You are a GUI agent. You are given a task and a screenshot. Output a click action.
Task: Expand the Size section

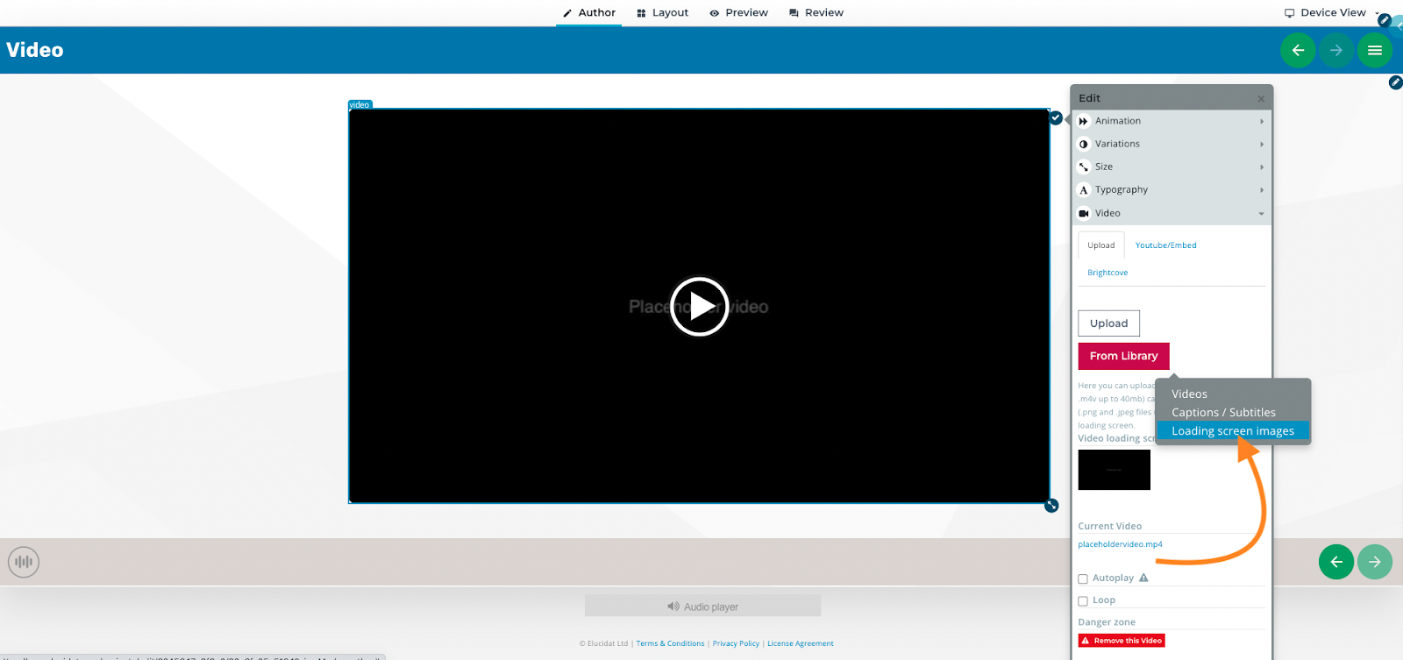point(1172,167)
